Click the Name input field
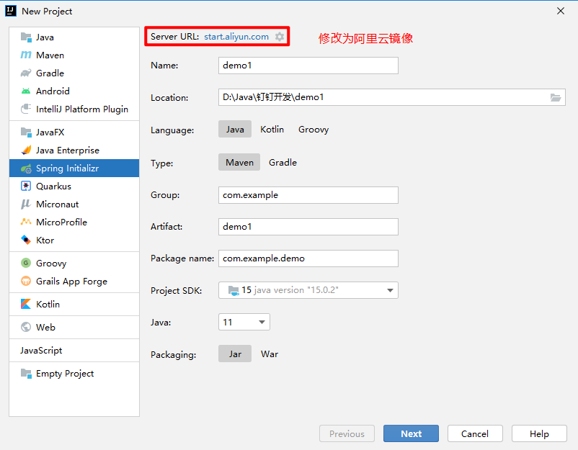578x450 pixels. pyautogui.click(x=308, y=66)
